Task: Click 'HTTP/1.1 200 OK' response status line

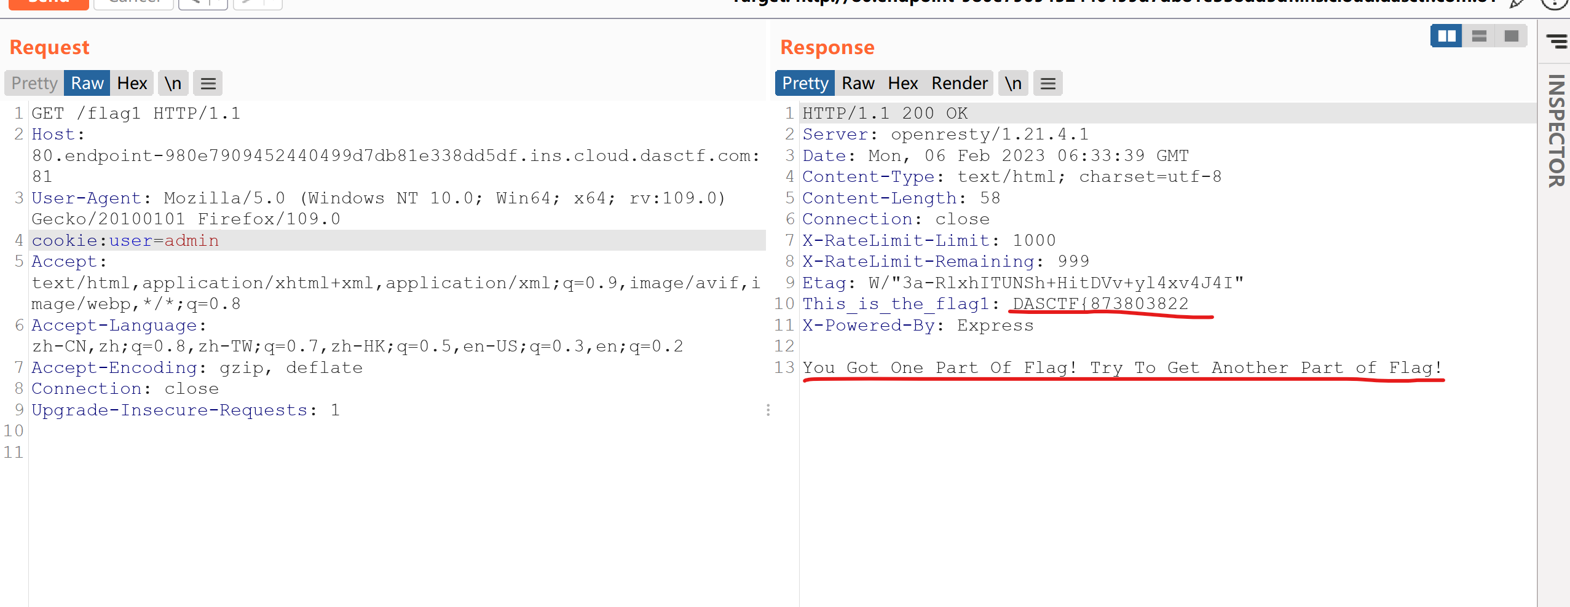Action: [x=885, y=113]
